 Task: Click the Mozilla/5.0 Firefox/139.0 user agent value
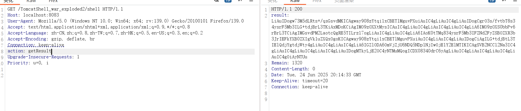click(141, 21)
